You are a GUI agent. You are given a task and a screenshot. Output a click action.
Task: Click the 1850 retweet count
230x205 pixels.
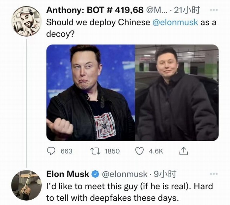pyautogui.click(x=112, y=151)
